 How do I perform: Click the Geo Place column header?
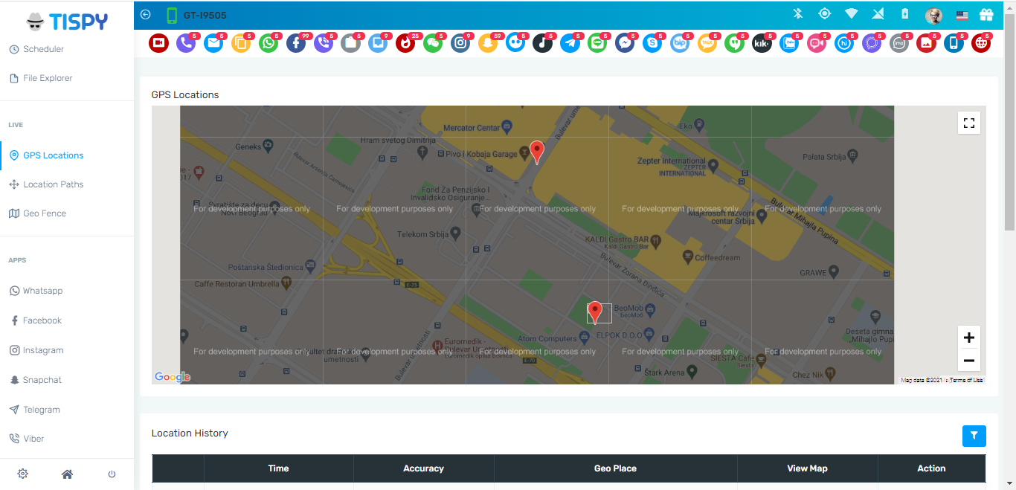coord(615,468)
